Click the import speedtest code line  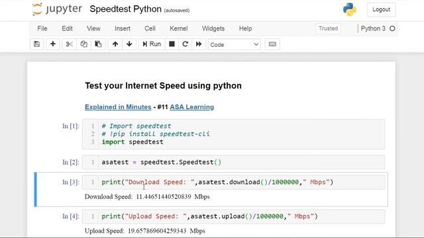click(132, 142)
